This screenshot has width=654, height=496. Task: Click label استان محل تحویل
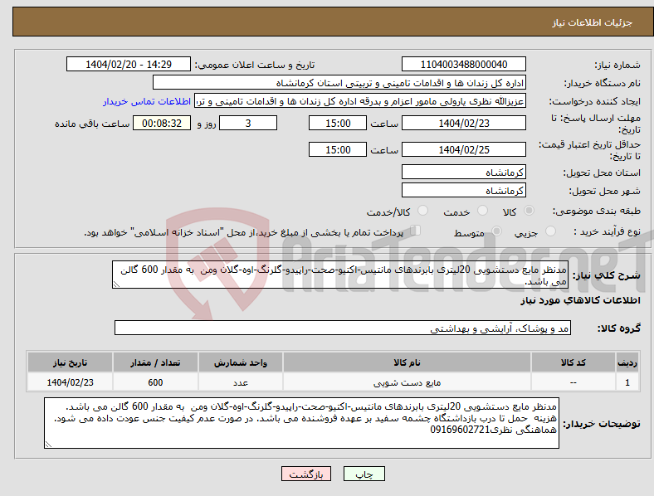click(602, 173)
